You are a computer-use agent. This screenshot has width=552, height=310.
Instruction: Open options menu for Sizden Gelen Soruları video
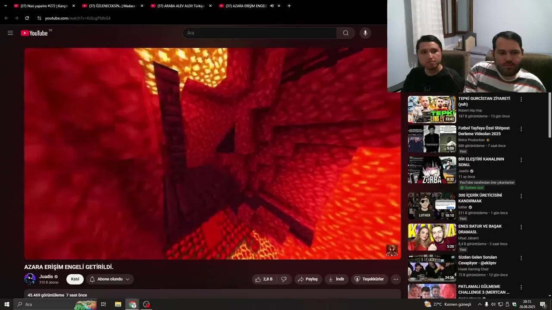click(x=521, y=258)
